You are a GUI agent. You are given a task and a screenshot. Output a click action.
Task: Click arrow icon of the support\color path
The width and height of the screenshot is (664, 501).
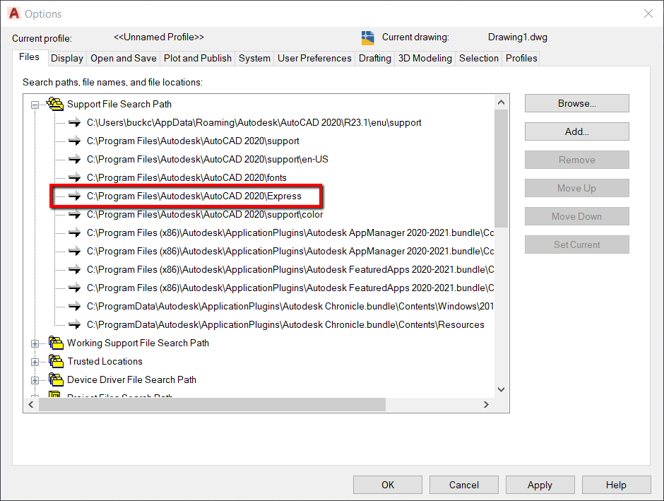click(x=75, y=214)
